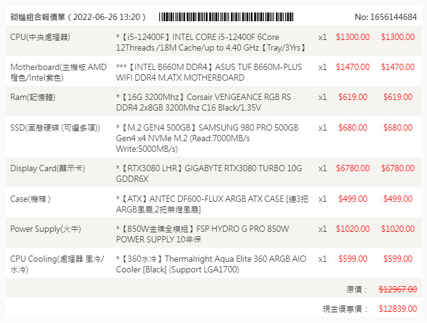Click the ANTEC DF600-FLUX ARGB case description

(209, 204)
